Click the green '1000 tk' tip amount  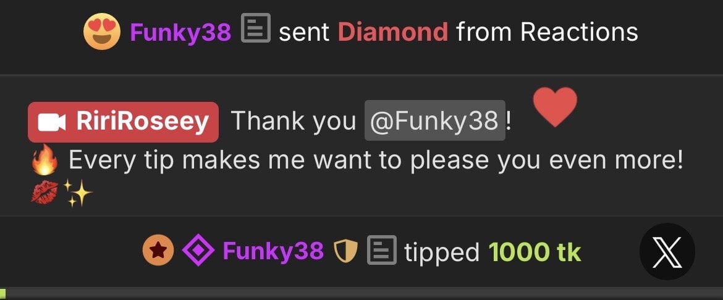click(x=535, y=252)
